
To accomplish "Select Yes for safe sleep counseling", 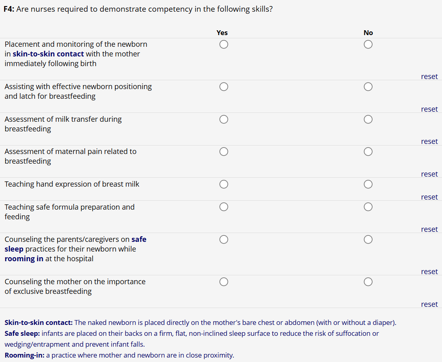I will point(224,239).
